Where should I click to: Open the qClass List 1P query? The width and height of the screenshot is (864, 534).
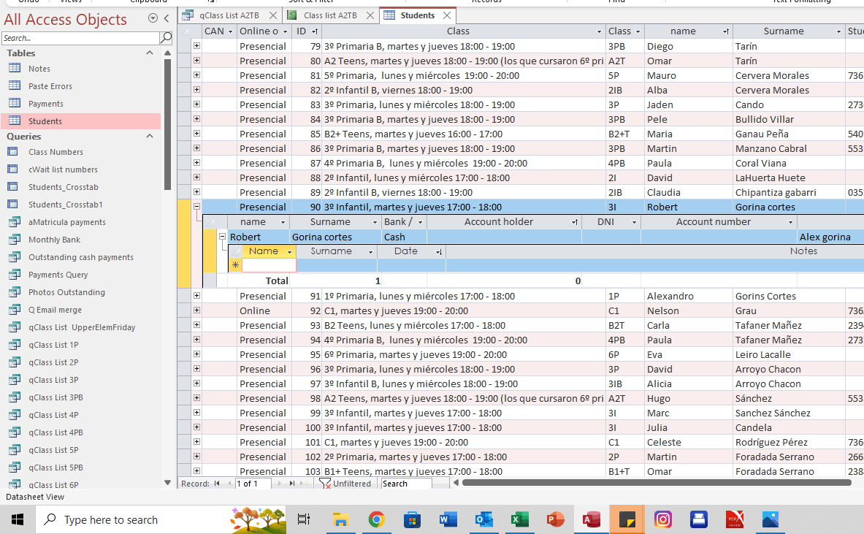tap(53, 345)
